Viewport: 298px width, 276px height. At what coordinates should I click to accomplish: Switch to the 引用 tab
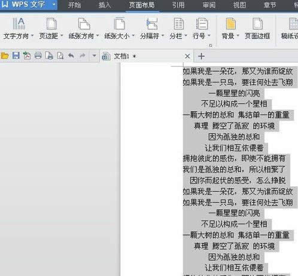point(178,5)
